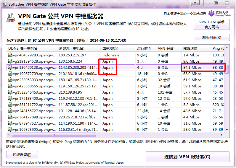Select the server icon of vpn199672709 entry

(x=10, y=74)
